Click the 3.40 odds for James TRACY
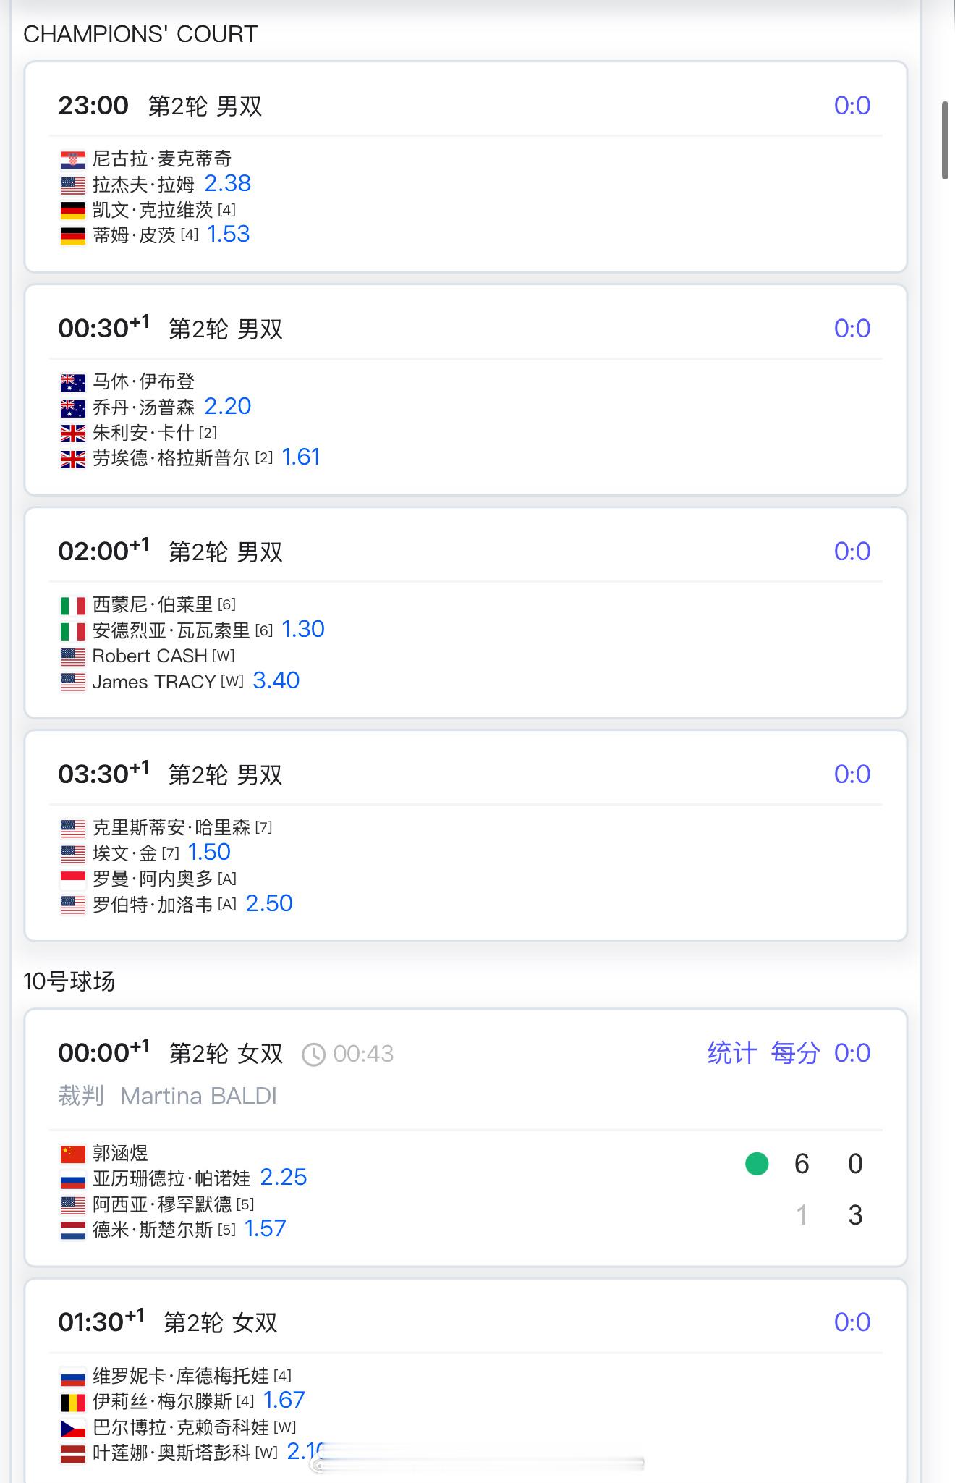 tap(276, 681)
